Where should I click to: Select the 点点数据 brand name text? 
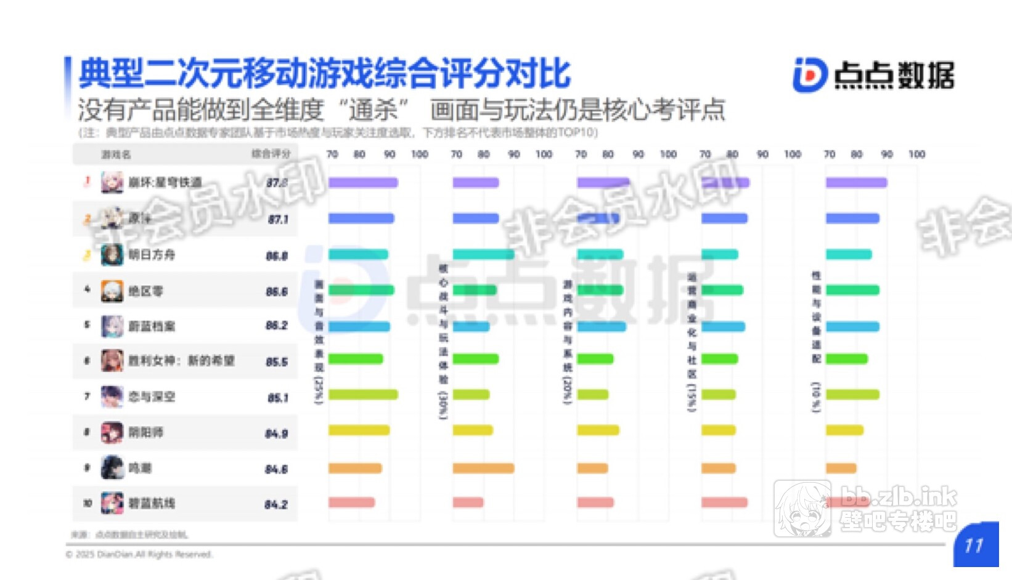tap(894, 76)
